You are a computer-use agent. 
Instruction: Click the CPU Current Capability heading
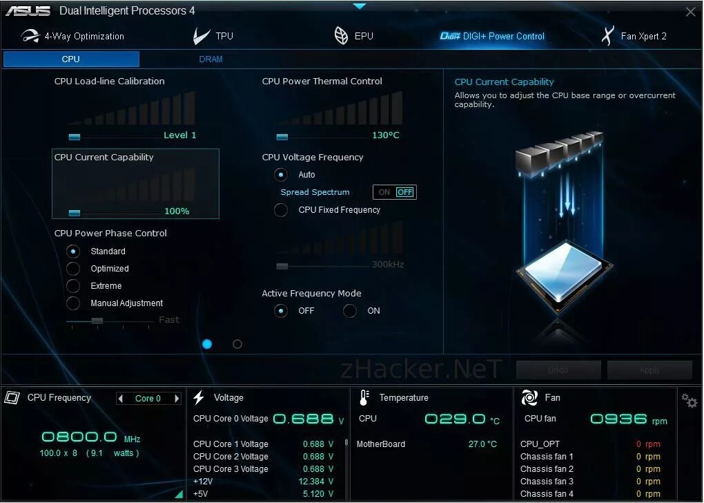[104, 157]
